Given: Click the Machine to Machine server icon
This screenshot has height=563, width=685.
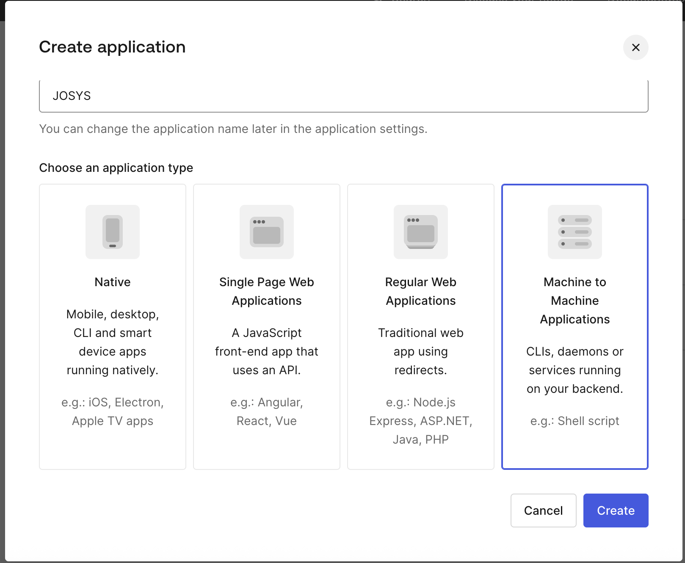Looking at the screenshot, I should click(x=575, y=232).
